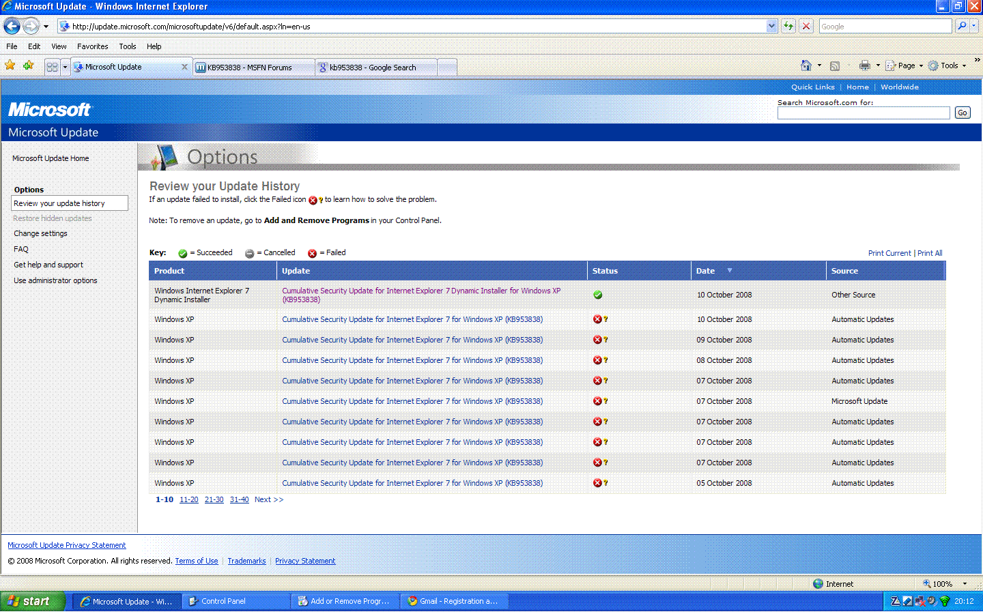
Task: Click the green Succeeded status icon
Action: (598, 295)
